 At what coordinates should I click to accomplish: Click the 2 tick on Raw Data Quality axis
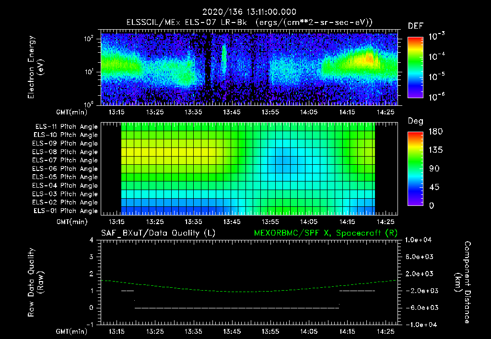point(92,273)
